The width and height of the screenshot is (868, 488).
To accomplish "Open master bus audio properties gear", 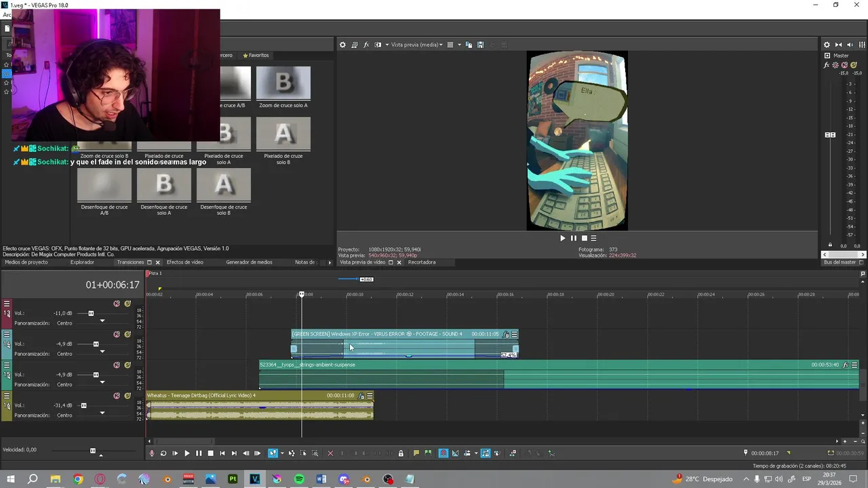I will point(827,45).
